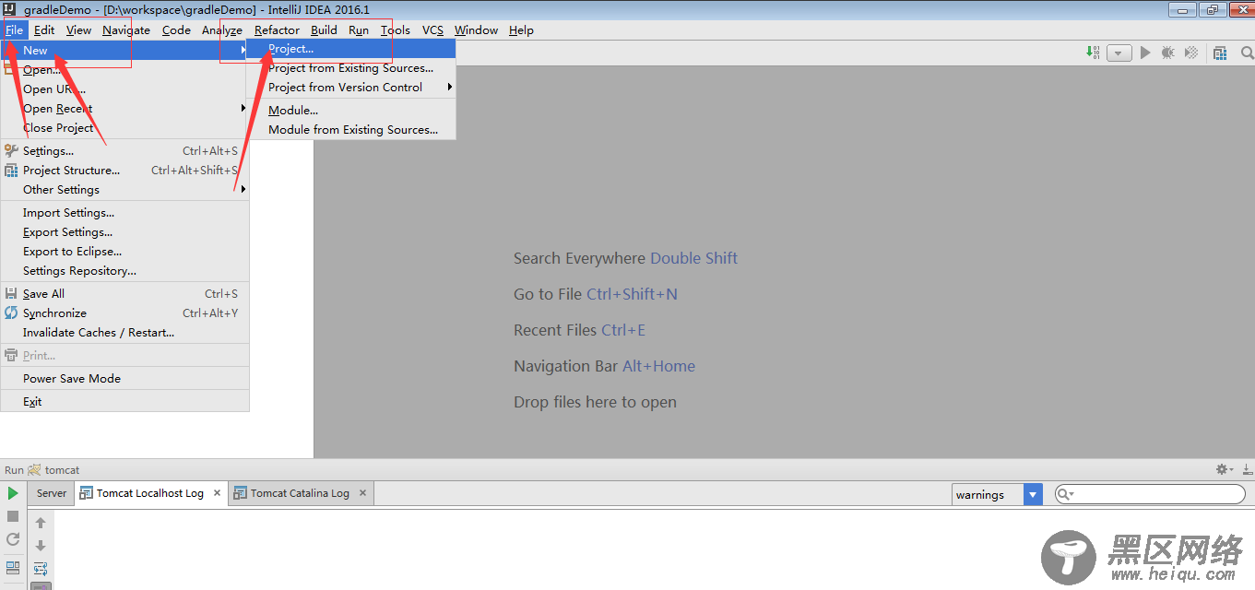This screenshot has width=1255, height=590.
Task: Switch to Tomcat Localhost Log tab
Action: (x=149, y=493)
